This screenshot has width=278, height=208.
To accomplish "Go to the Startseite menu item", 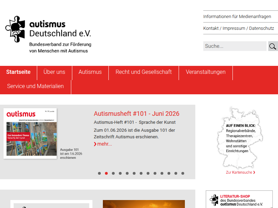I will 18,72.
